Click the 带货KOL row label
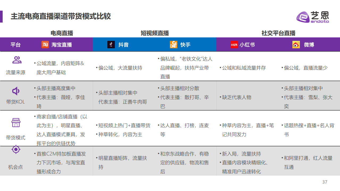 16,102
